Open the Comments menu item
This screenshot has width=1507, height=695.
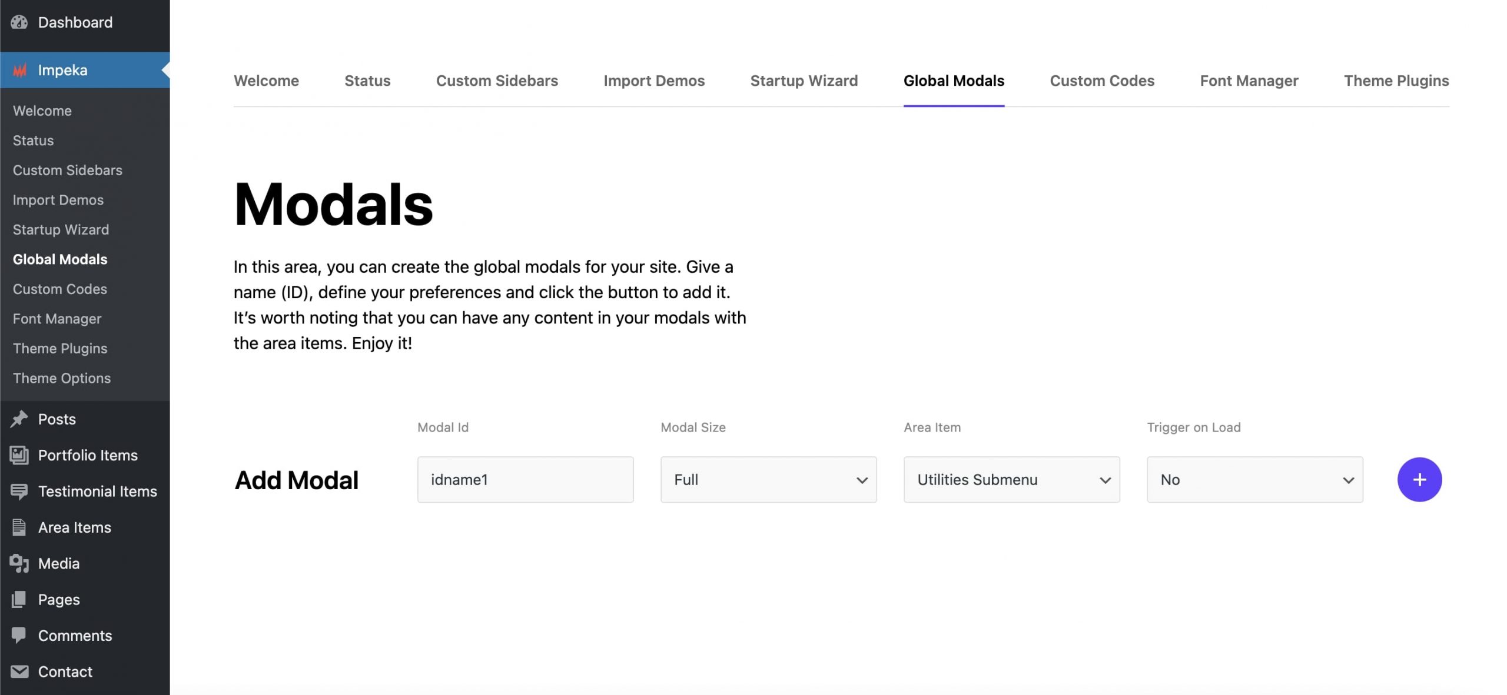(75, 636)
